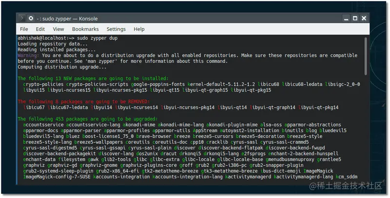Open the Settings menu
This screenshot has width=390, height=198.
[x=116, y=29]
